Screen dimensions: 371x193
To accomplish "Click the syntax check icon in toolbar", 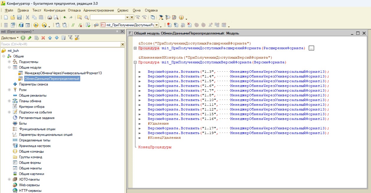I will pos(88,25).
